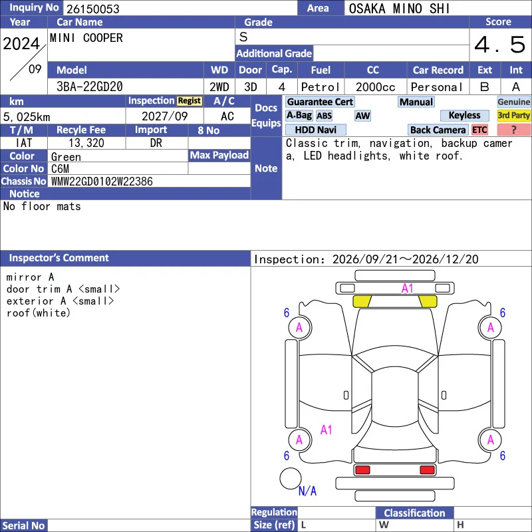532x532 pixels.
Task: Click the HDD Navi badge
Action: [x=315, y=130]
